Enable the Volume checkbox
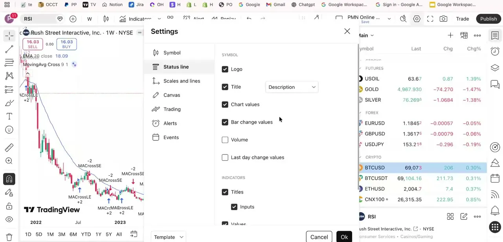503x242 pixels. tap(225, 140)
